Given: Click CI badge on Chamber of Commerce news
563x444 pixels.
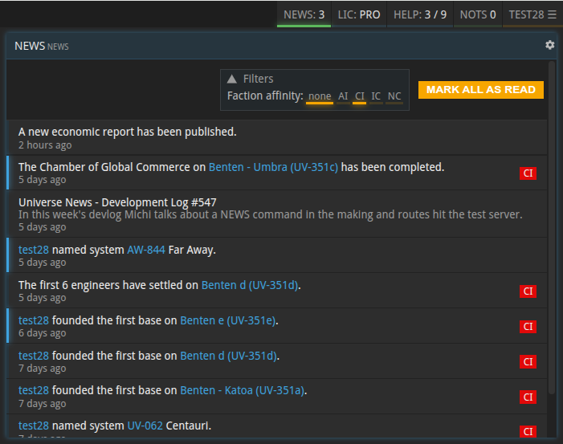Looking at the screenshot, I should [528, 173].
